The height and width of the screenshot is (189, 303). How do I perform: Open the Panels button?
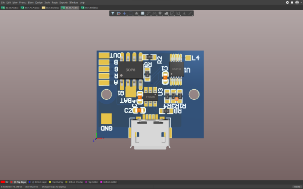pyautogui.click(x=297, y=186)
